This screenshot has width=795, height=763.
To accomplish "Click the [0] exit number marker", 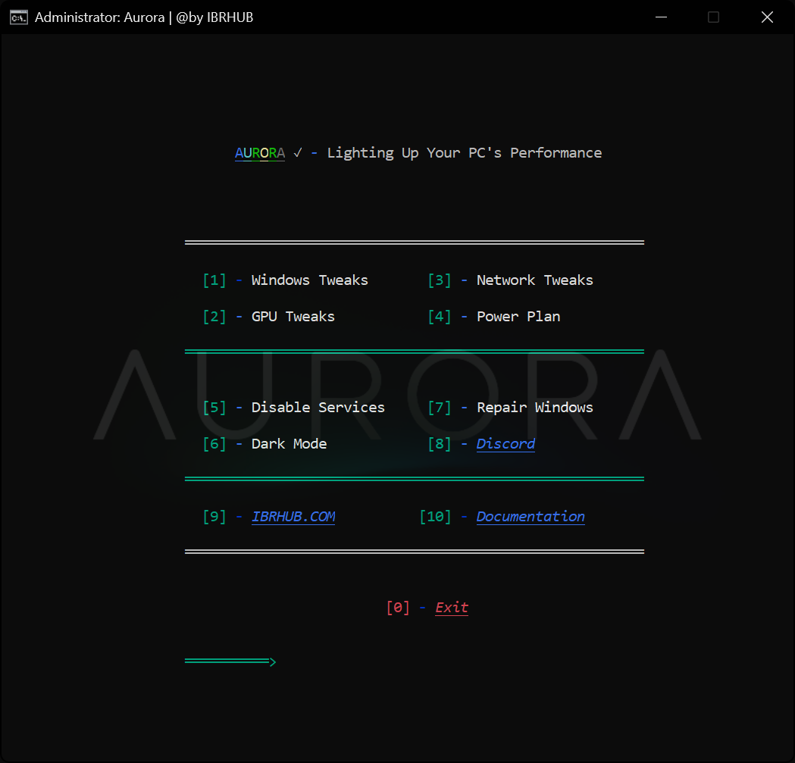I will [398, 608].
